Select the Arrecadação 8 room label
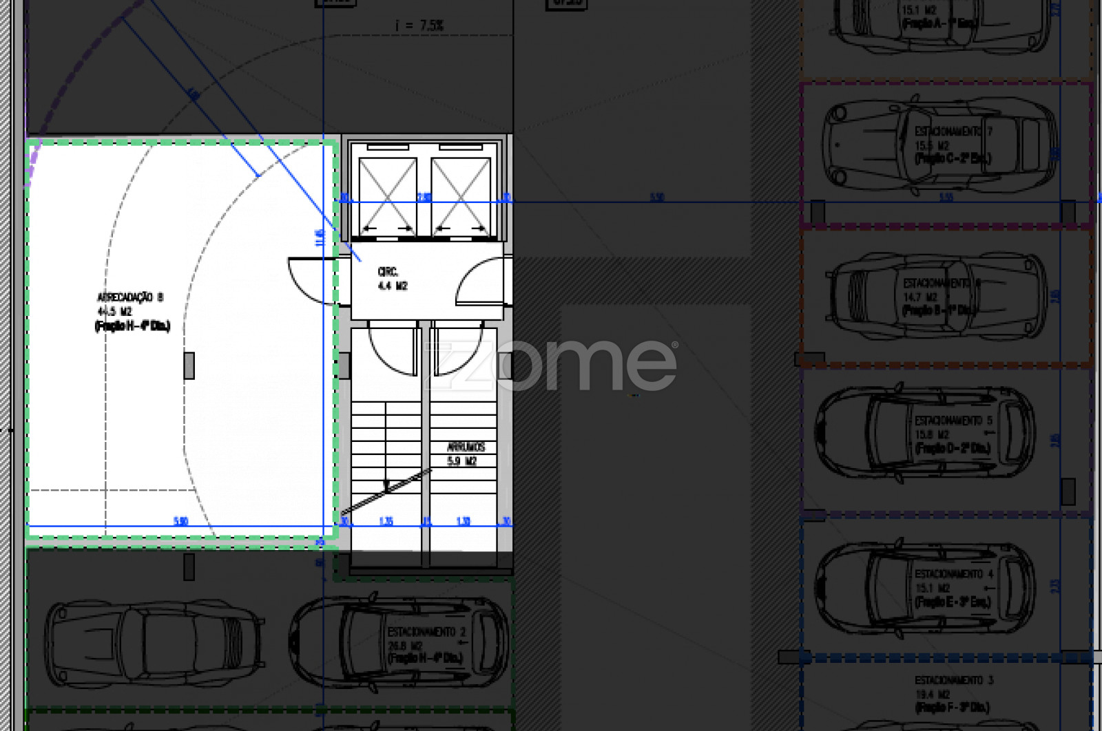 tap(132, 311)
